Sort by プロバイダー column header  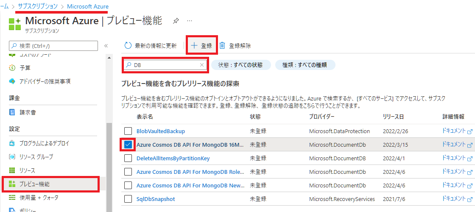(x=322, y=117)
